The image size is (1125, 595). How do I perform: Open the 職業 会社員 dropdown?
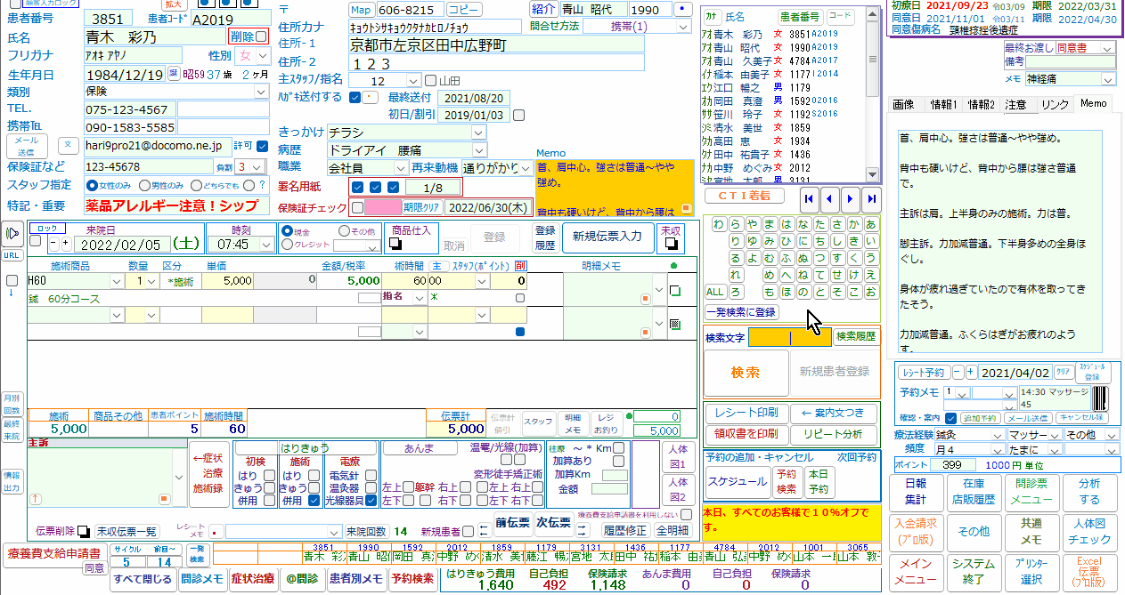click(x=401, y=167)
